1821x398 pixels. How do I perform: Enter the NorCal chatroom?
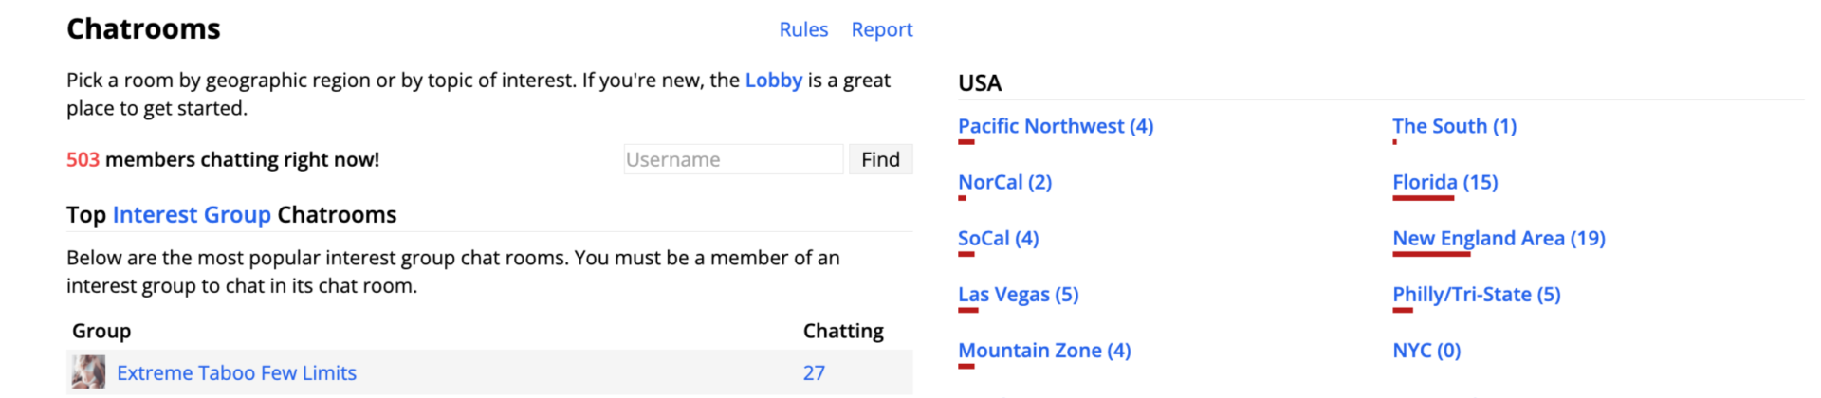(1004, 182)
